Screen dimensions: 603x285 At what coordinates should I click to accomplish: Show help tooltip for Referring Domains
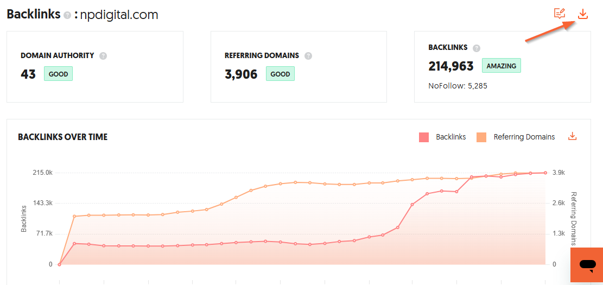click(x=308, y=56)
